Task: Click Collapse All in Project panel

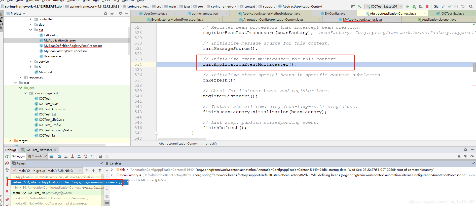Action: (x=112, y=13)
